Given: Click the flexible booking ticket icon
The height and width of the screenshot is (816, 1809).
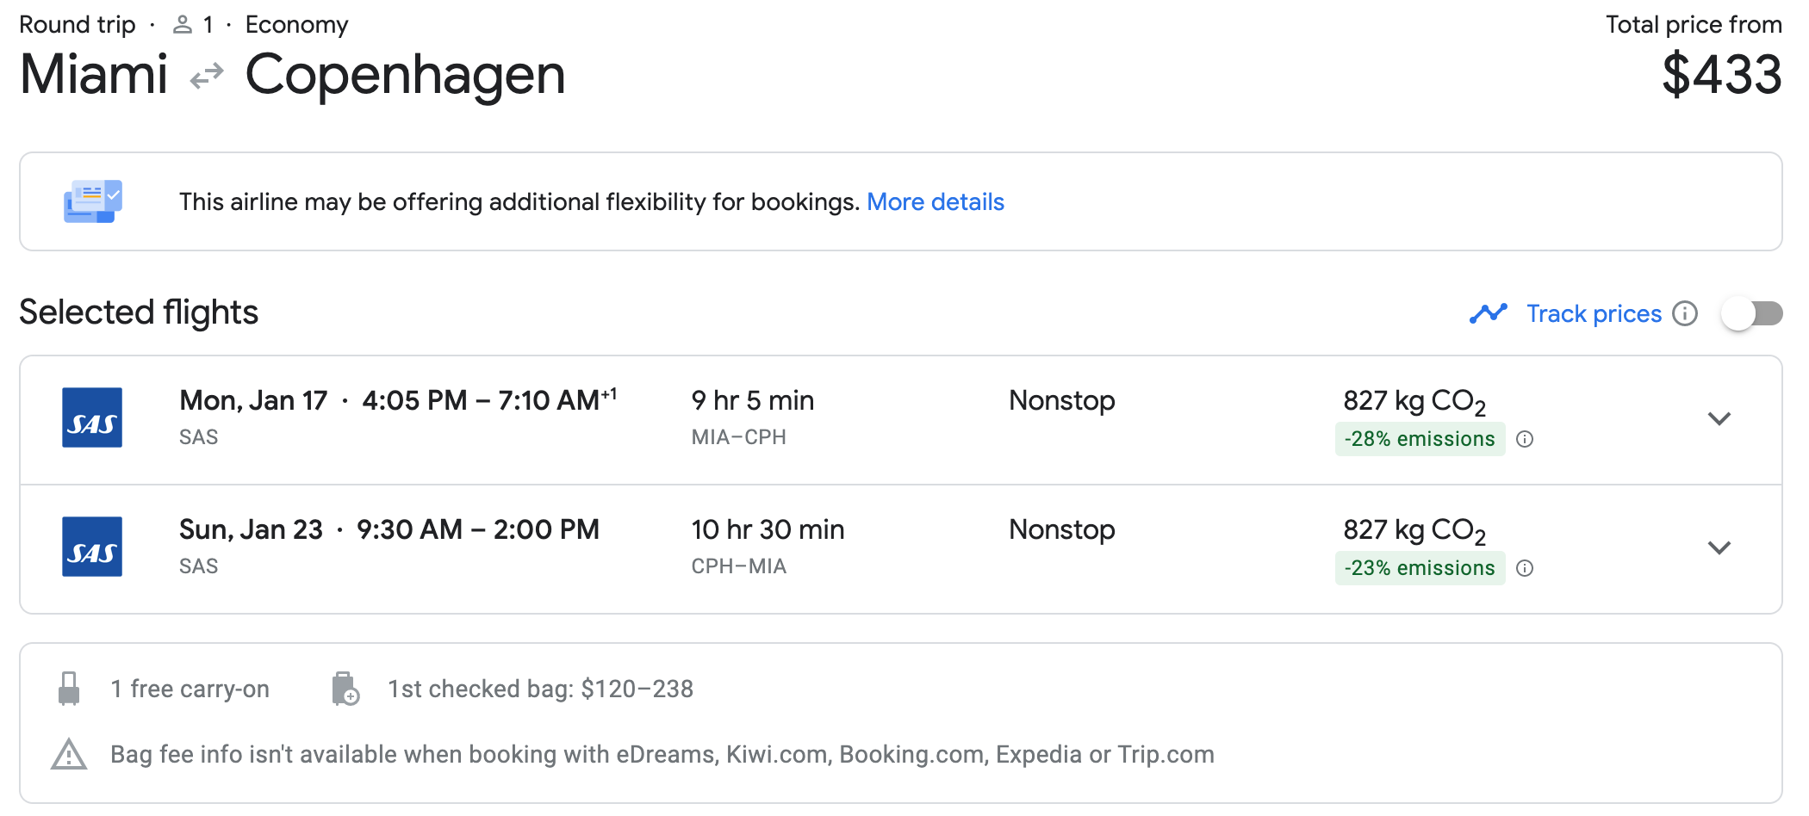Looking at the screenshot, I should point(93,201).
